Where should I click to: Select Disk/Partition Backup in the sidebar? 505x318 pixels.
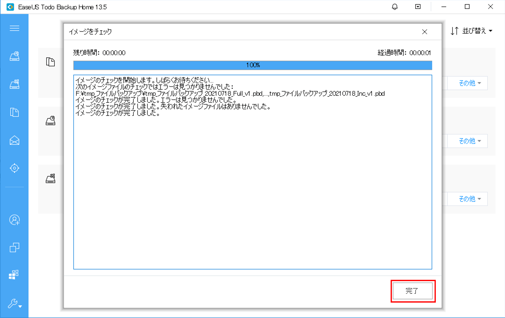coord(14,57)
